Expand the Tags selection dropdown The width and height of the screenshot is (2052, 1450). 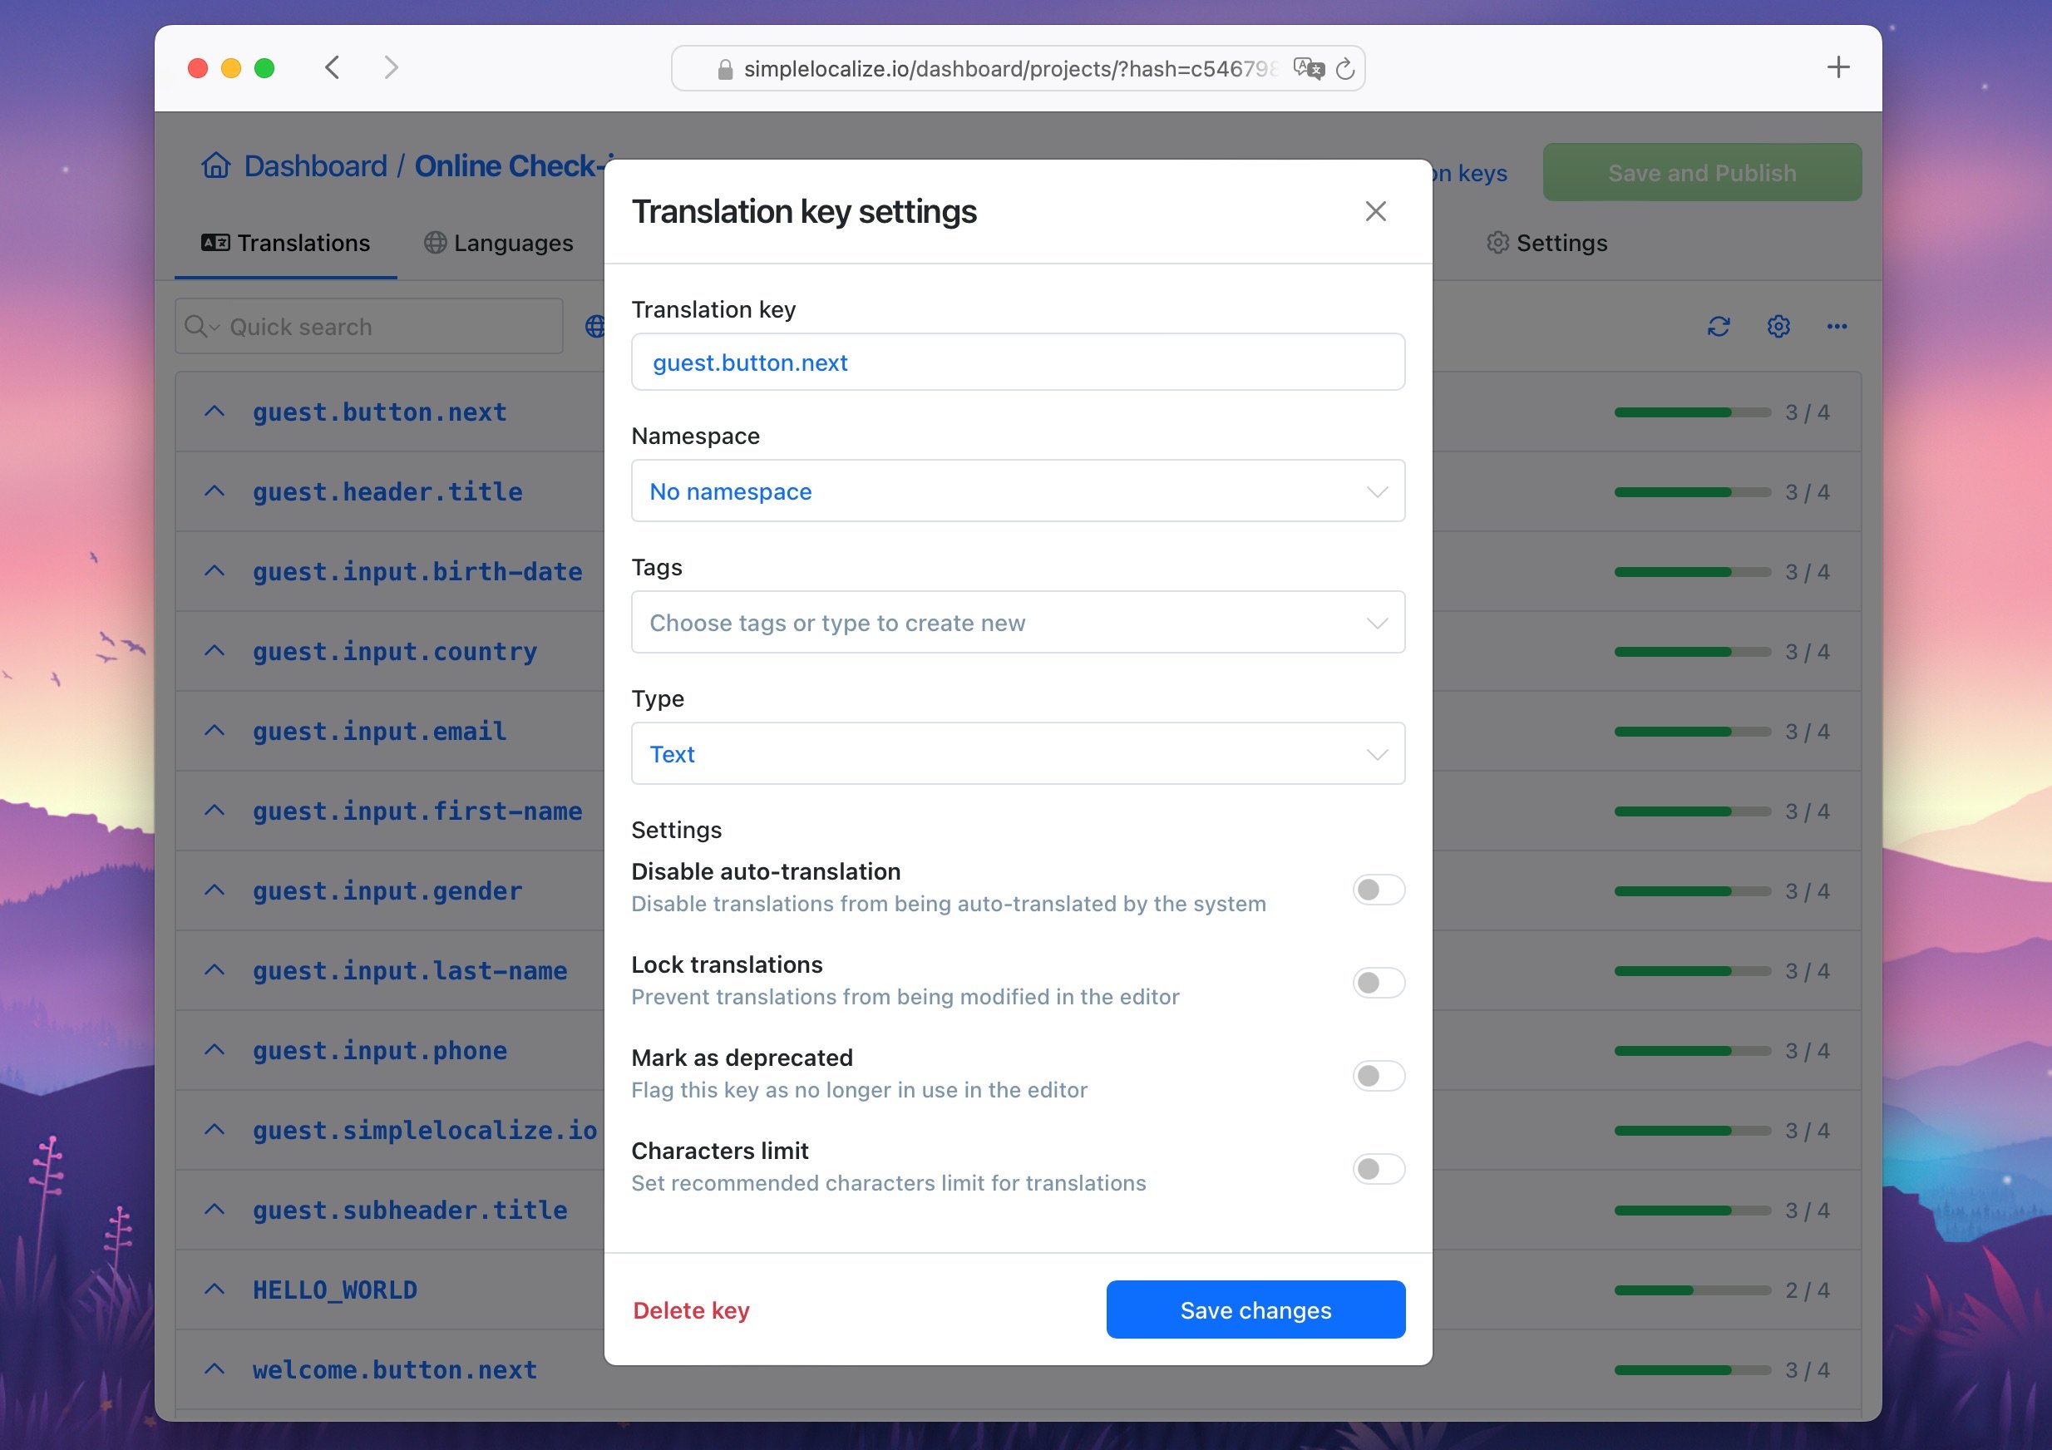tap(1017, 622)
